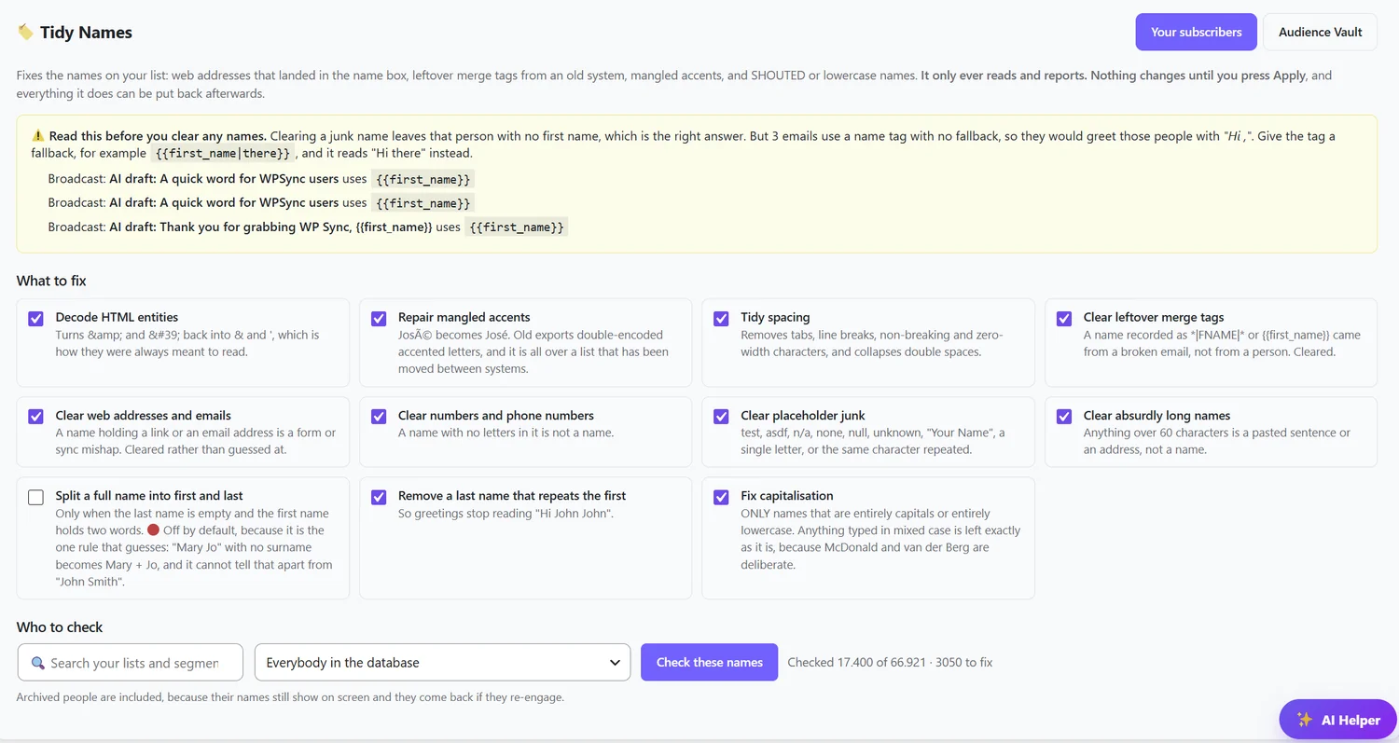Toggle Remove a last name that repeats the first
Image resolution: width=1399 pixels, height=743 pixels.
click(379, 498)
